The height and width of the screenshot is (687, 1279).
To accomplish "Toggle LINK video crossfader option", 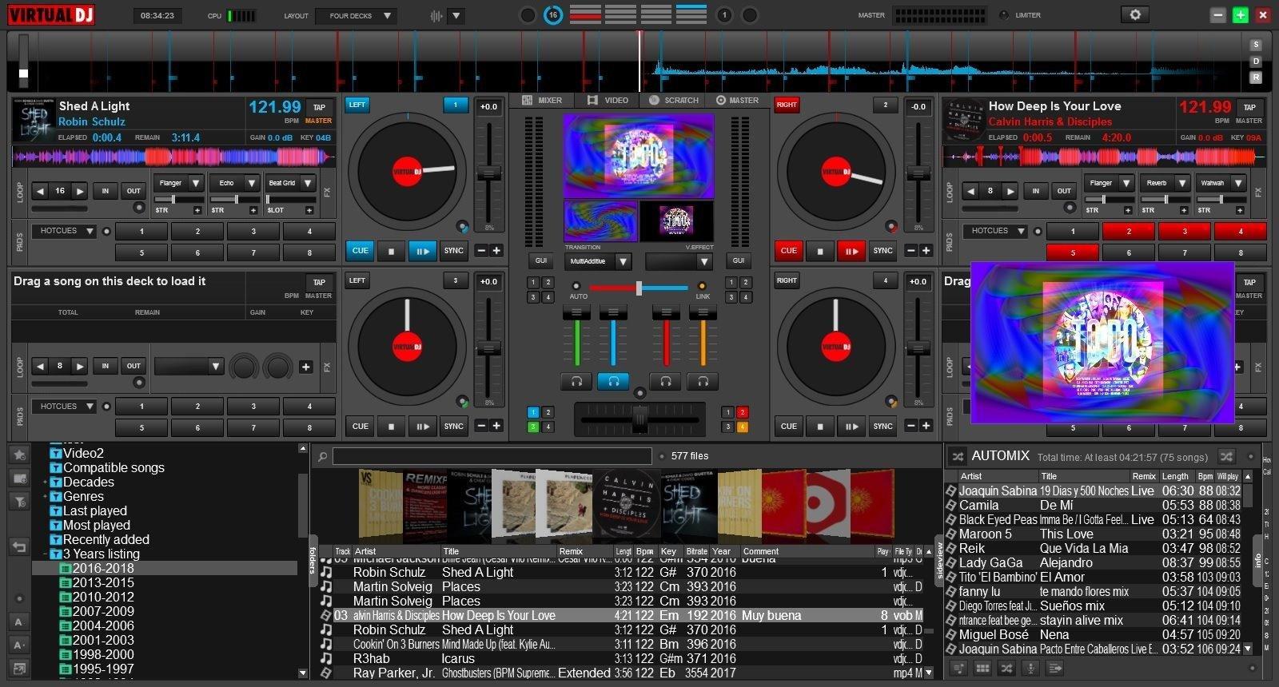I will (702, 286).
